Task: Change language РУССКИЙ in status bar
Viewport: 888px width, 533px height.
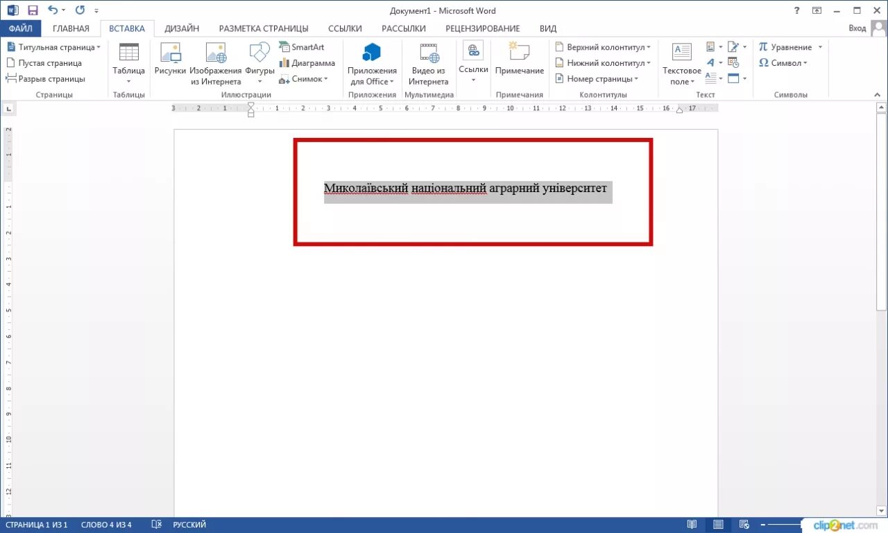Action: tap(189, 525)
